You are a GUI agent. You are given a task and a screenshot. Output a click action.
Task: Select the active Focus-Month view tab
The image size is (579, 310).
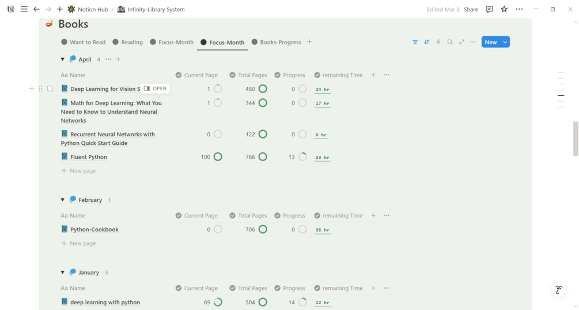point(222,43)
